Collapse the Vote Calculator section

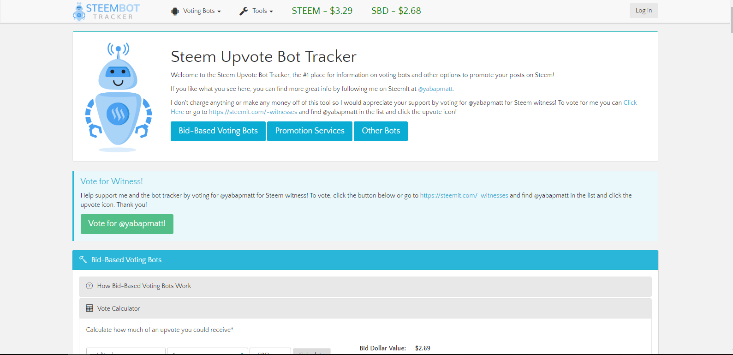click(x=365, y=308)
